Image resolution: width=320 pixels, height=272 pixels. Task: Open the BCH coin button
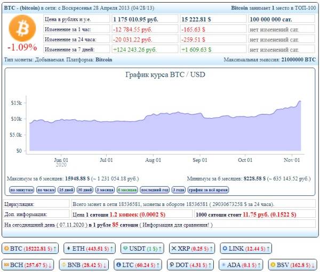tap(28, 265)
